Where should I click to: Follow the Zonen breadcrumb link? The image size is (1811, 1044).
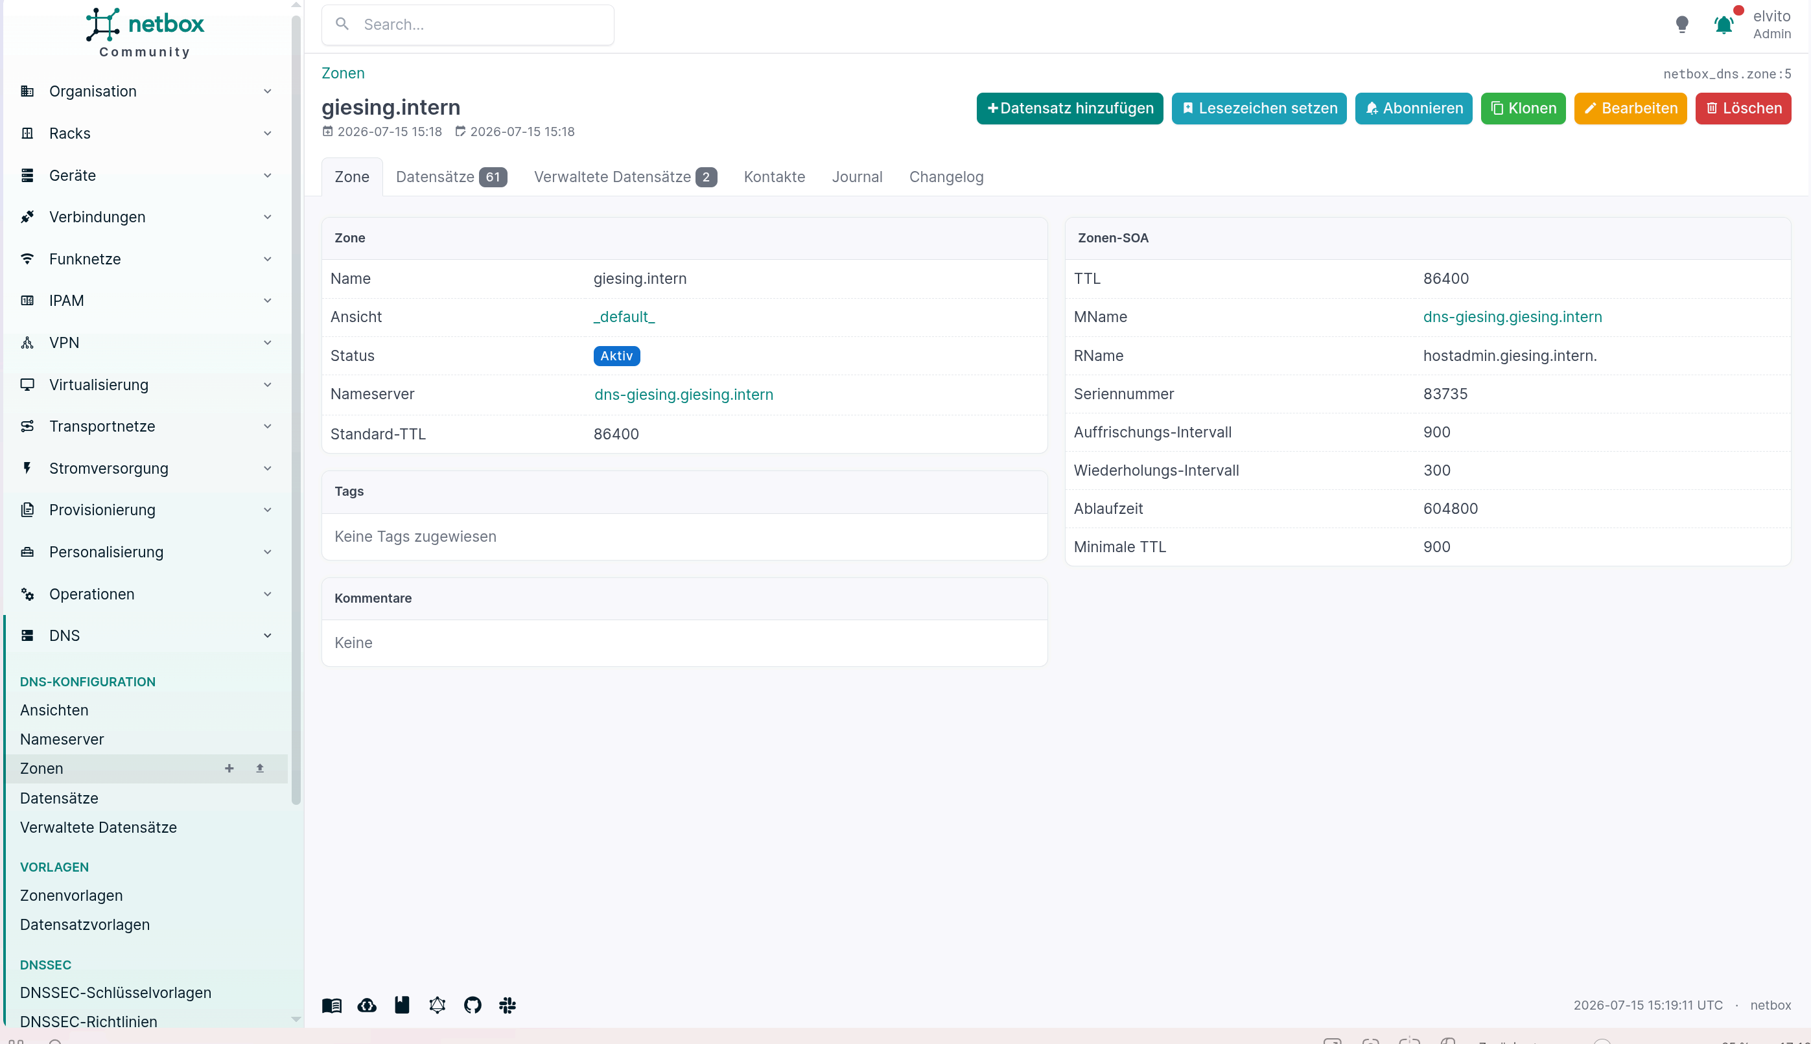(344, 73)
